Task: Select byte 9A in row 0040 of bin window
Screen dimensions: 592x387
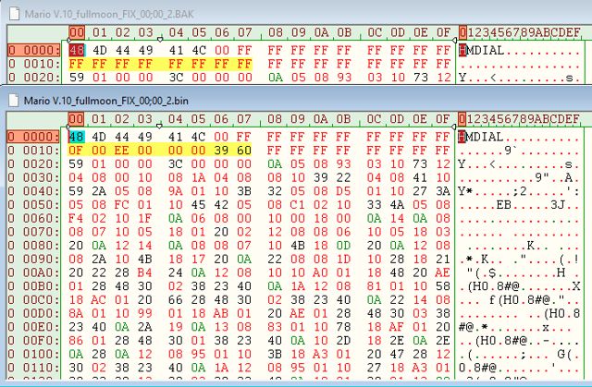Action: pos(176,191)
